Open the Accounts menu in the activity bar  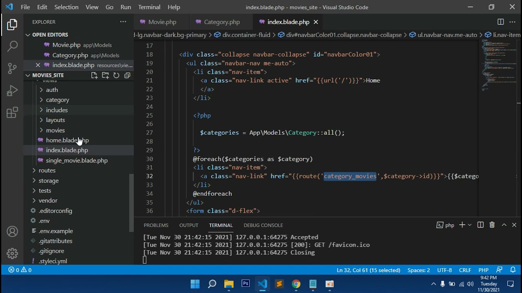pos(12,232)
